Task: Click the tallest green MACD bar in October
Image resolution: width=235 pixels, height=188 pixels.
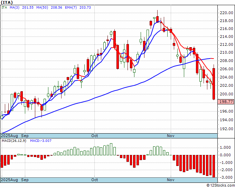Action: pyautogui.click(x=111, y=149)
